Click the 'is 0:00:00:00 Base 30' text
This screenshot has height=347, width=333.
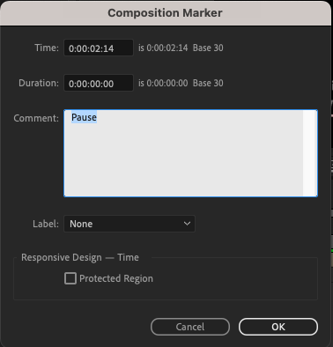click(181, 83)
